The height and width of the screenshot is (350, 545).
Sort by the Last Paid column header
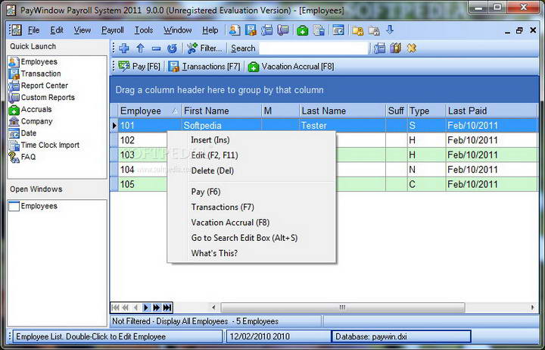point(492,111)
